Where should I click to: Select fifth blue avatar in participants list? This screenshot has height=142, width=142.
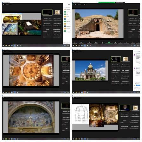(65, 19)
